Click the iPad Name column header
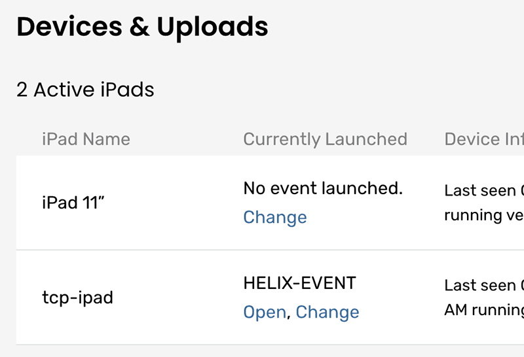524x357 pixels. [x=86, y=139]
